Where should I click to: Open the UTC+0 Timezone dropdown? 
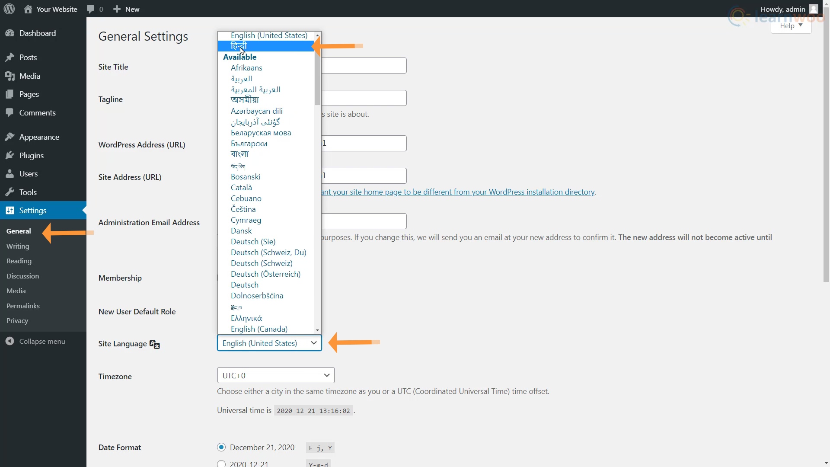coord(275,375)
